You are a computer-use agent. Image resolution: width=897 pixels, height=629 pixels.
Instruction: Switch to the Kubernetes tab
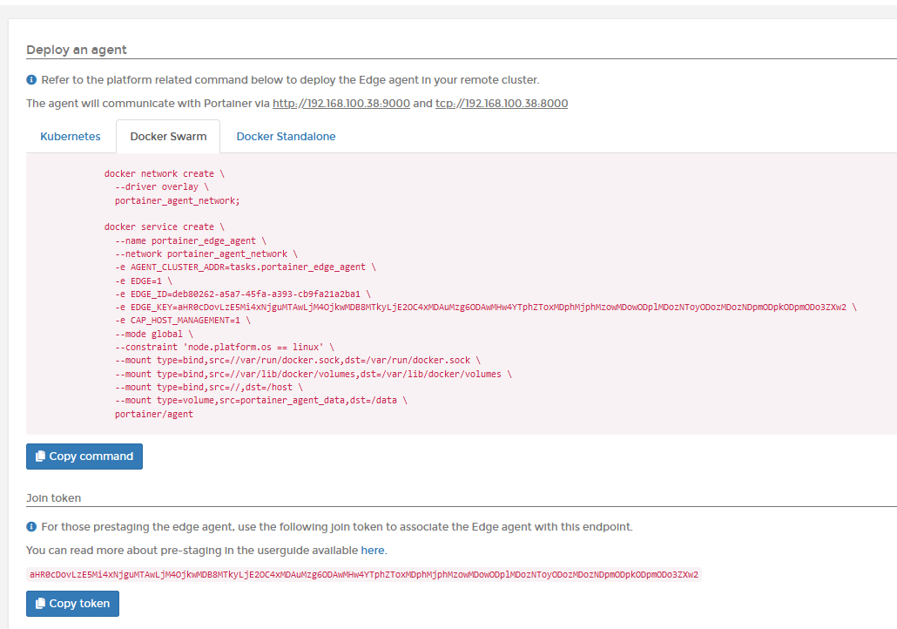click(x=71, y=136)
